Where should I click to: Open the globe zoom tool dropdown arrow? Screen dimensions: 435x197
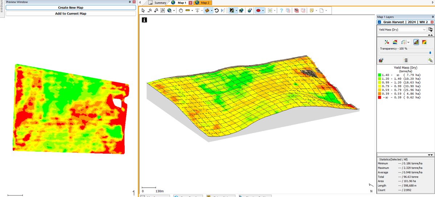(x=174, y=10)
